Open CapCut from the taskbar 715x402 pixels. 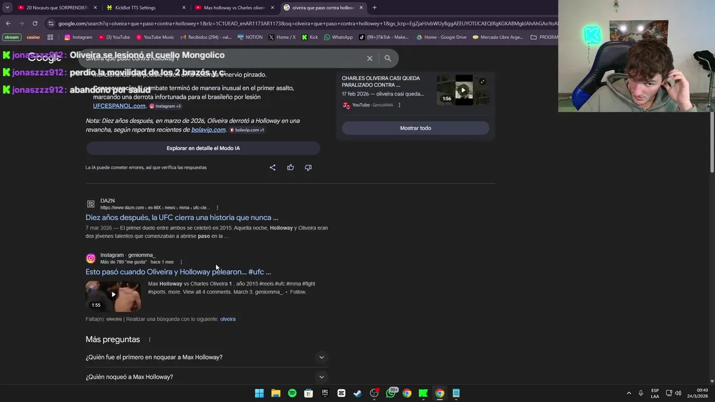(x=341, y=393)
